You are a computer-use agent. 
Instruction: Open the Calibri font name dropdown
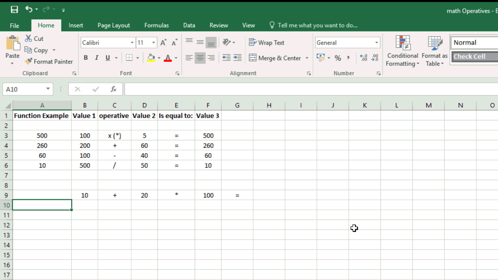(x=132, y=43)
